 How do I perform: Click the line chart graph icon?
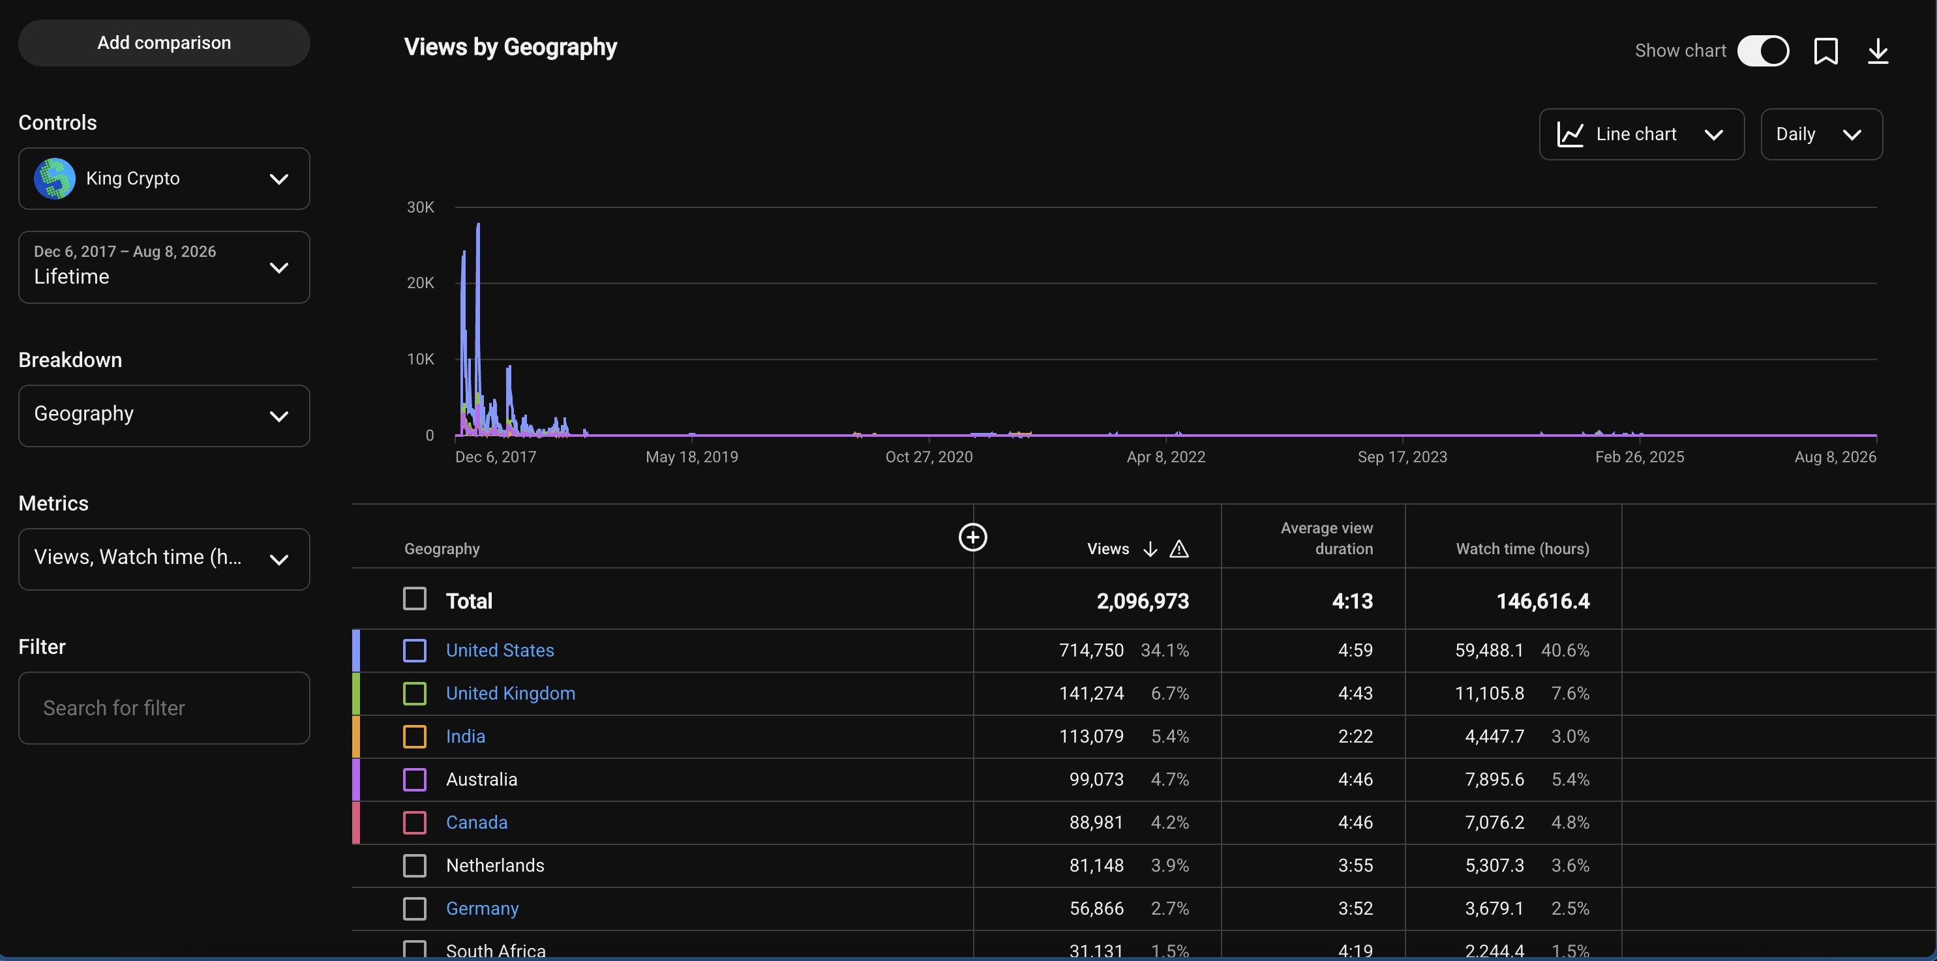tap(1570, 134)
